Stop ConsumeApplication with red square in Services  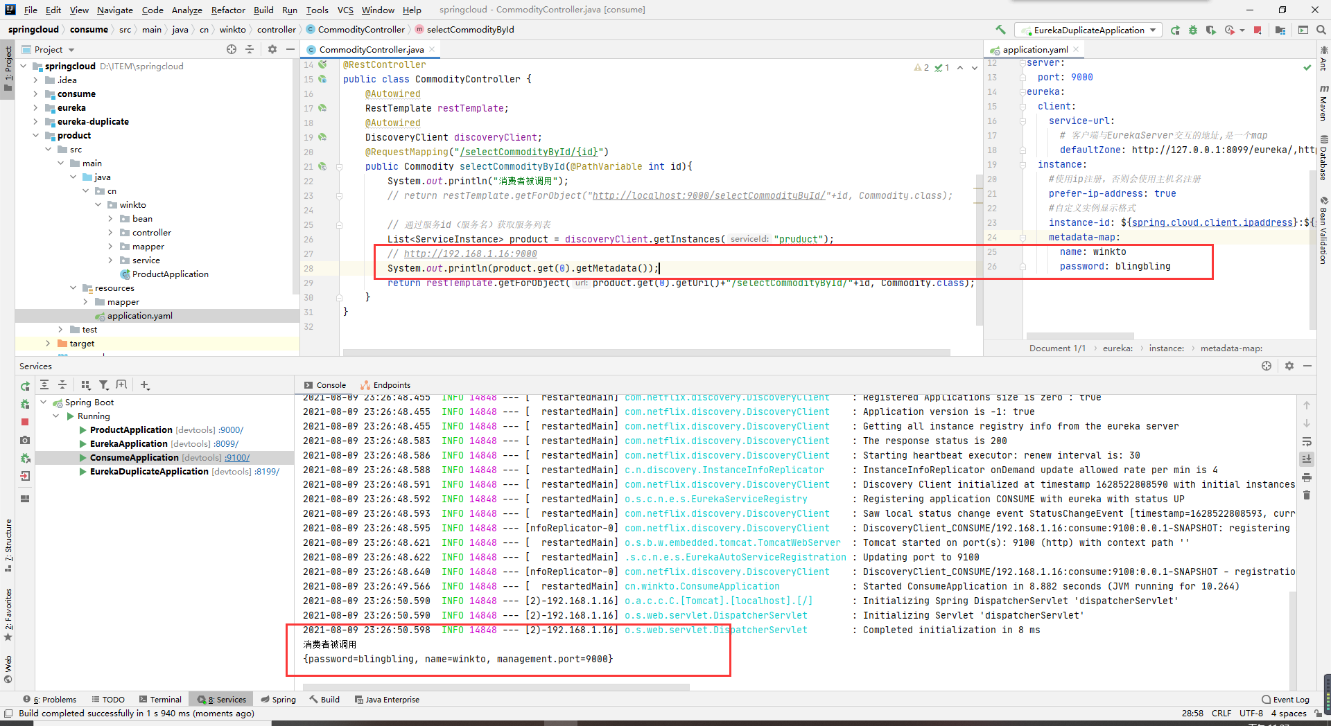click(25, 422)
